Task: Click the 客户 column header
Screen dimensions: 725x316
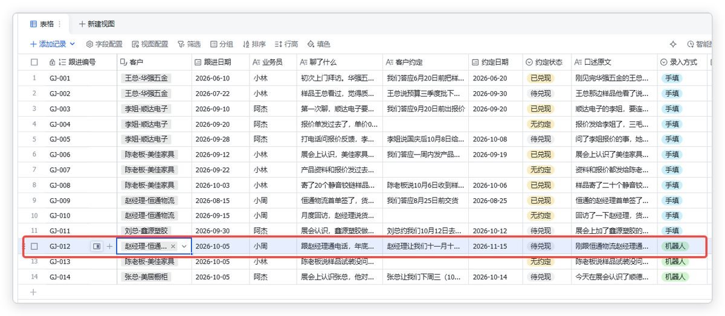Action: 154,62
